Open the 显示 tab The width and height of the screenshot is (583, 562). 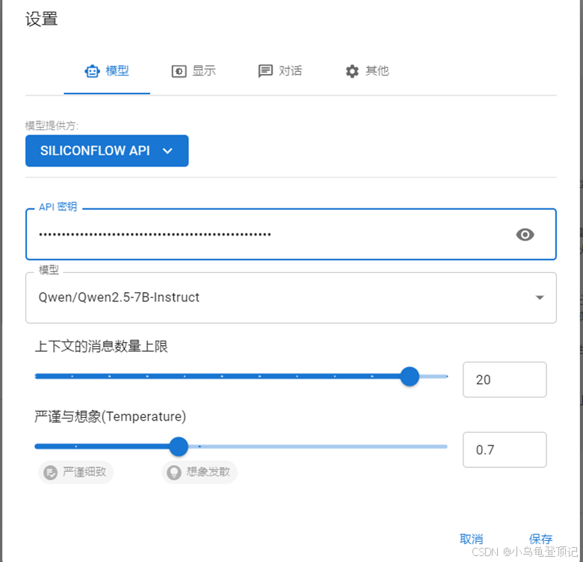click(x=194, y=70)
